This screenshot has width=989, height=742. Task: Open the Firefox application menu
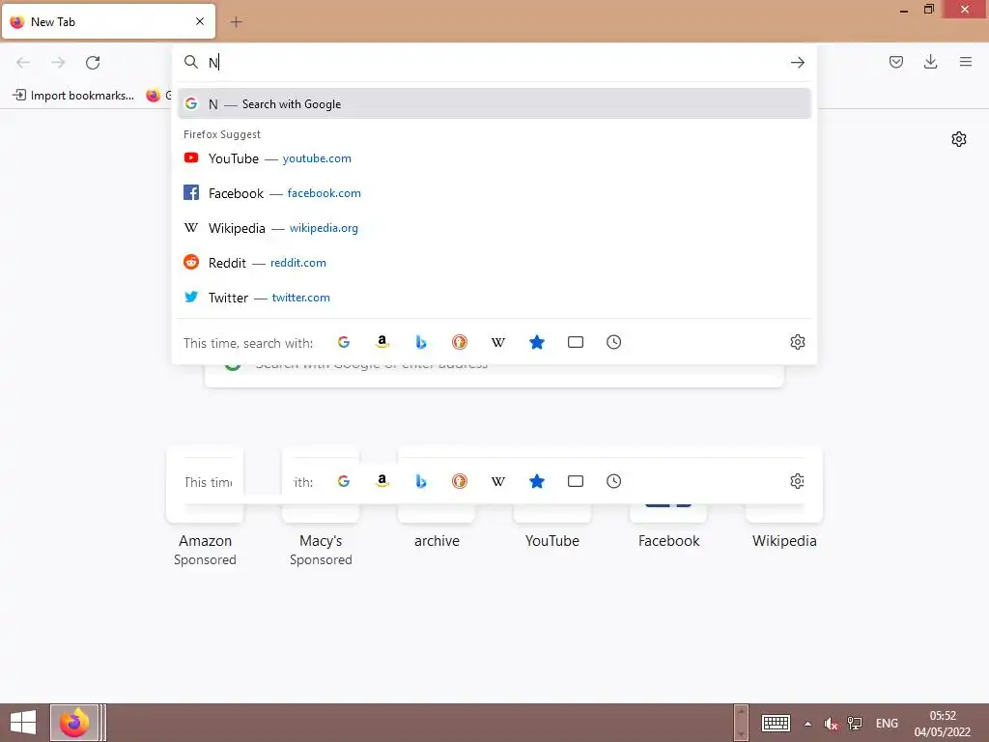coord(965,62)
